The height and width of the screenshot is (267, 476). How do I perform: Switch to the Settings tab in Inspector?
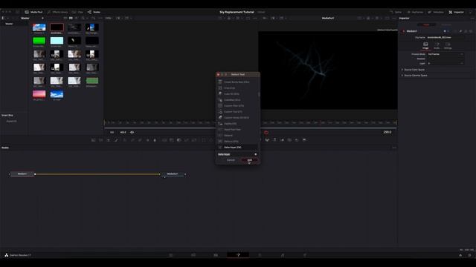pyautogui.click(x=448, y=46)
